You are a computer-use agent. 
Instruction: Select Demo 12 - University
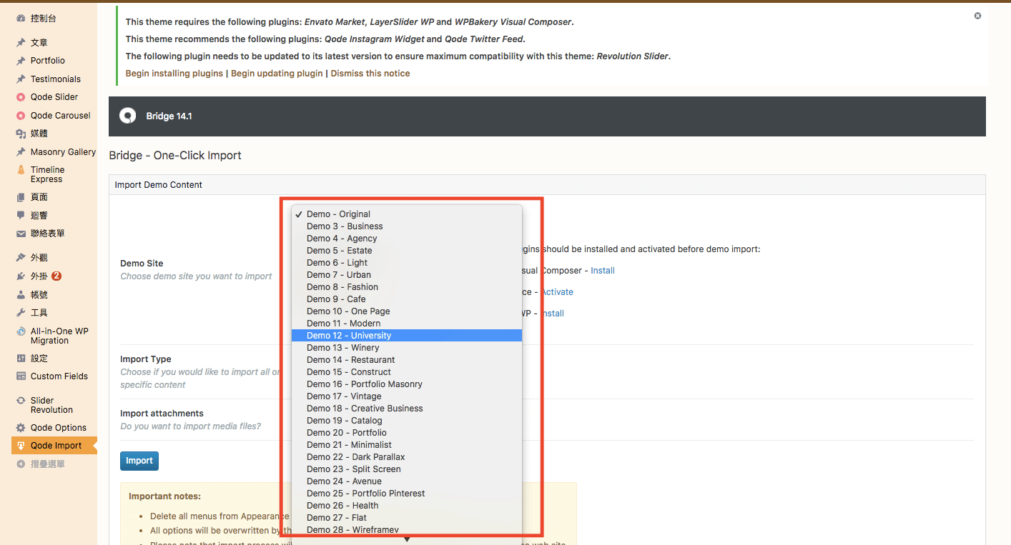pyautogui.click(x=406, y=336)
